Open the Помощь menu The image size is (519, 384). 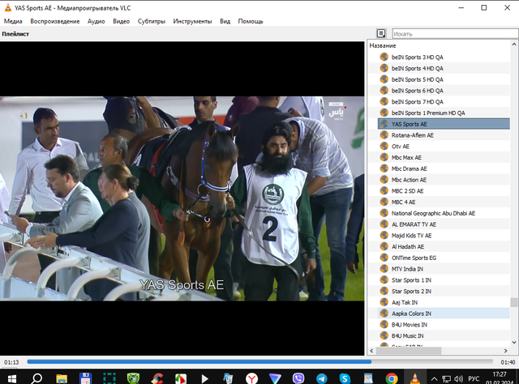[251, 21]
